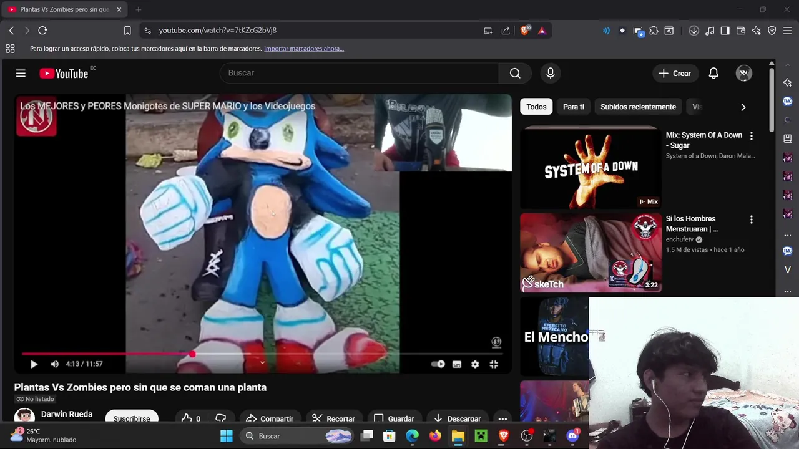Open options for Mix: System Of A Down

[752, 136]
